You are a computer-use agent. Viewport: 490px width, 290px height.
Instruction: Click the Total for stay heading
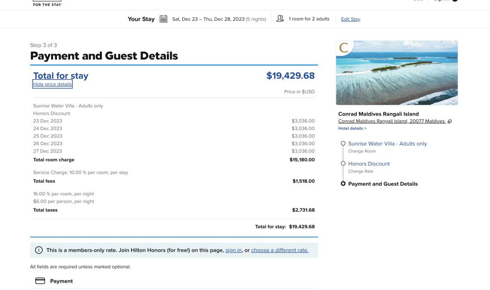click(61, 76)
